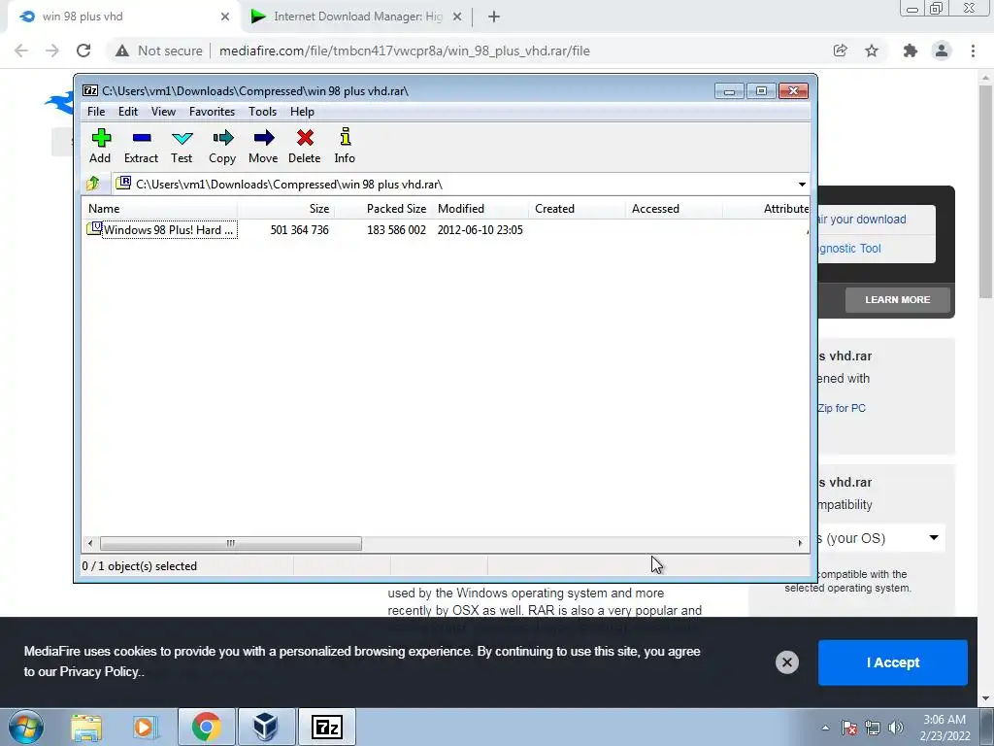Image resolution: width=994 pixels, height=746 pixels.
Task: Open the VirtualBox taskbar icon
Action: click(x=266, y=727)
